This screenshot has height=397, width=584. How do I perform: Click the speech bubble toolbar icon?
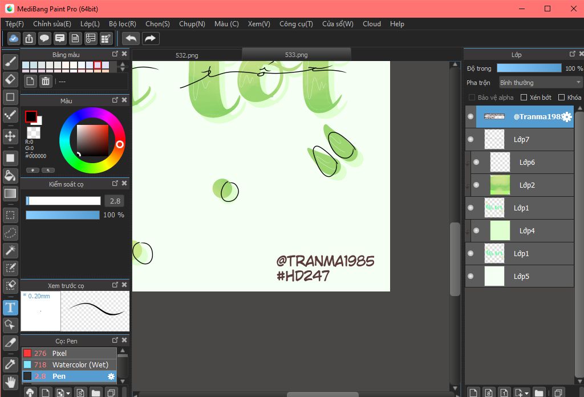pyautogui.click(x=44, y=38)
